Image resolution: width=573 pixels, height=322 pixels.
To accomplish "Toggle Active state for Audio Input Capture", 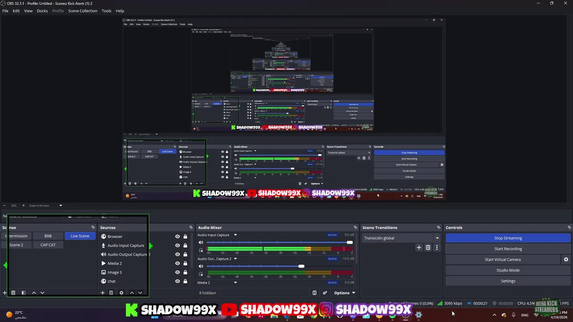I will 332,235.
